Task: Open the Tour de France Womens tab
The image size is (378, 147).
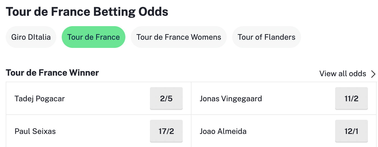Action: point(179,37)
